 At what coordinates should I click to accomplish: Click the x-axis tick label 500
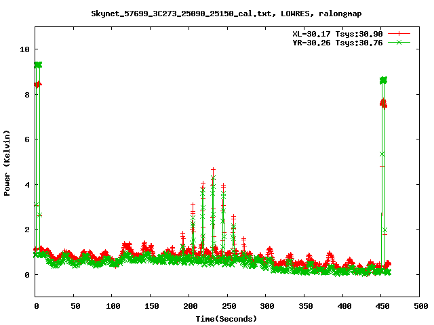point(420,306)
